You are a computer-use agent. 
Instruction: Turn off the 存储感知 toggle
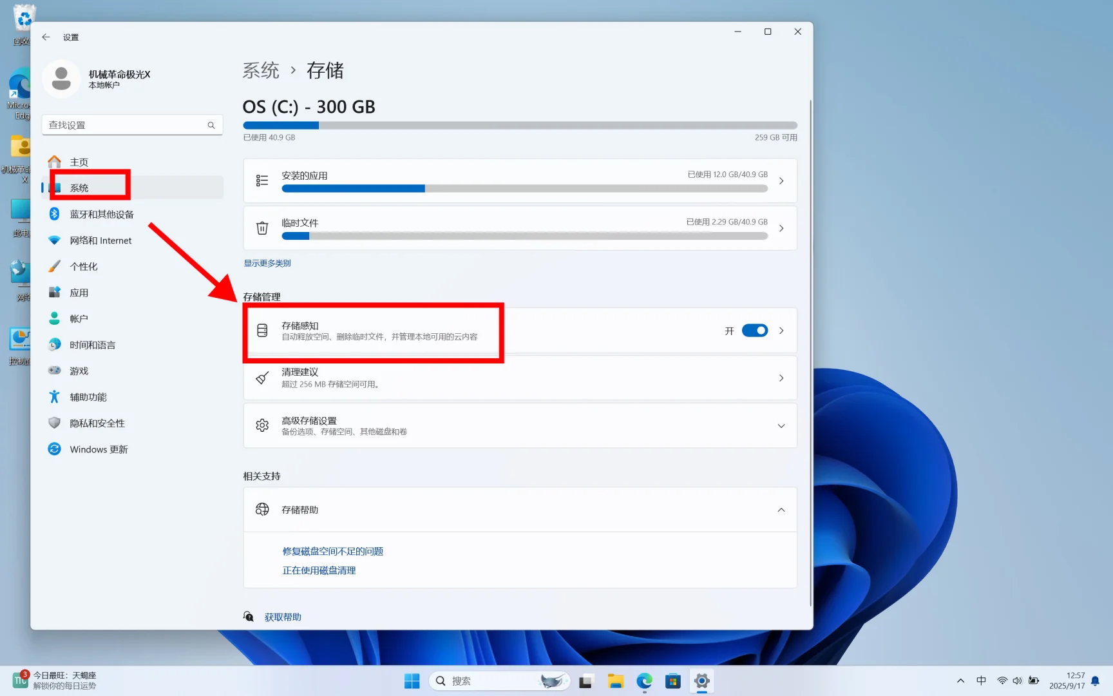pos(754,330)
